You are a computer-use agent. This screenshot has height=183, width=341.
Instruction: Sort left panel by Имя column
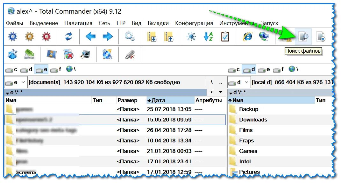click(x=48, y=100)
